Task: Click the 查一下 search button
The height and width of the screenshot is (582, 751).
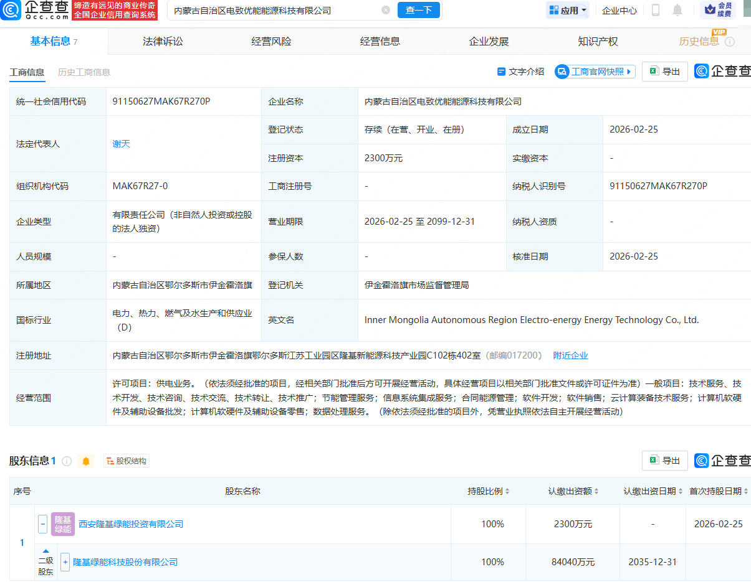Action: (x=418, y=11)
